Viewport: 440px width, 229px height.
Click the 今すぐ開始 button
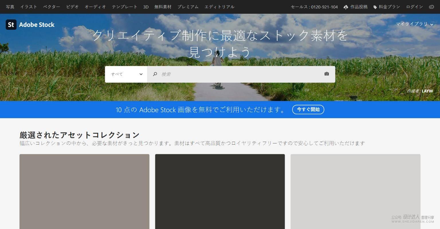pos(308,110)
